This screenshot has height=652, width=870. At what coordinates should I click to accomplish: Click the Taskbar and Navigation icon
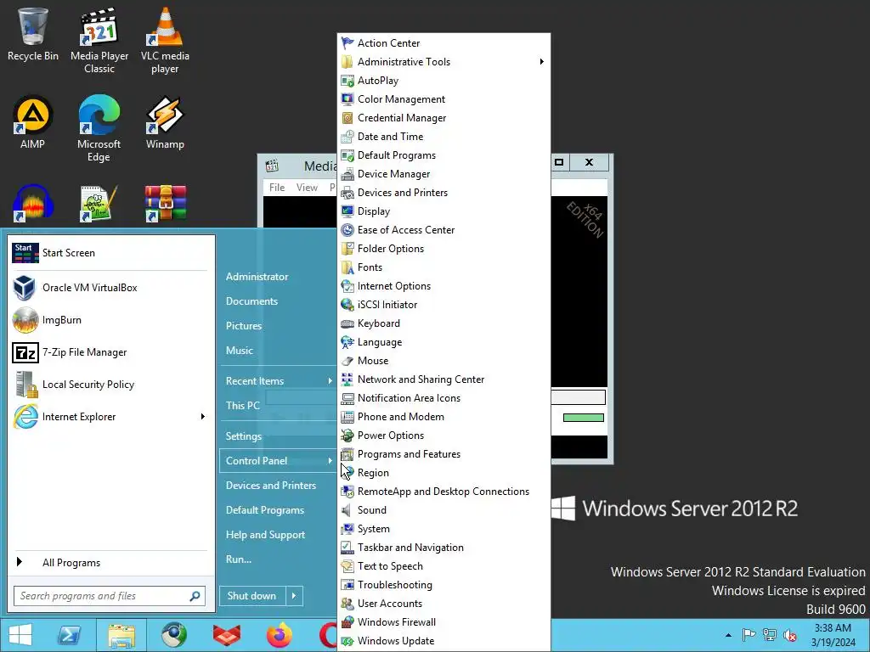coord(347,548)
